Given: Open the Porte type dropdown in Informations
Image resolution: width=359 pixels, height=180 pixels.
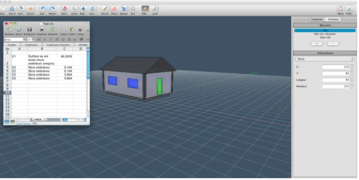Looking at the screenshot, I should 325,59.
